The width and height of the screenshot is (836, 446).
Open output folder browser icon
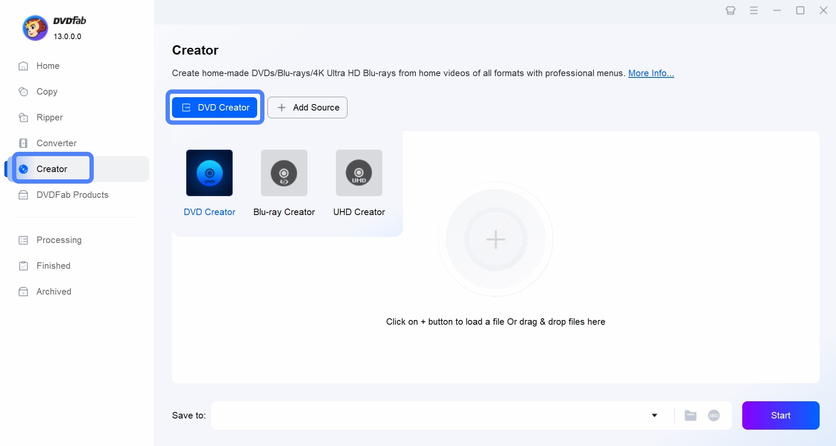point(691,415)
